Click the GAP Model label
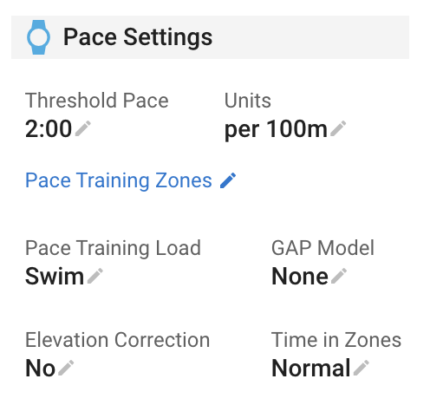 tap(322, 248)
